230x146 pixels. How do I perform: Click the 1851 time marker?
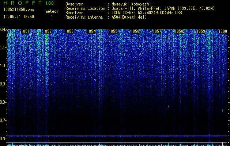point(25,31)
